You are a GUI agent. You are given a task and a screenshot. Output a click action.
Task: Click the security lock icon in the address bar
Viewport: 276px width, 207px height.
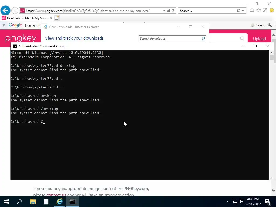[x=169, y=11]
